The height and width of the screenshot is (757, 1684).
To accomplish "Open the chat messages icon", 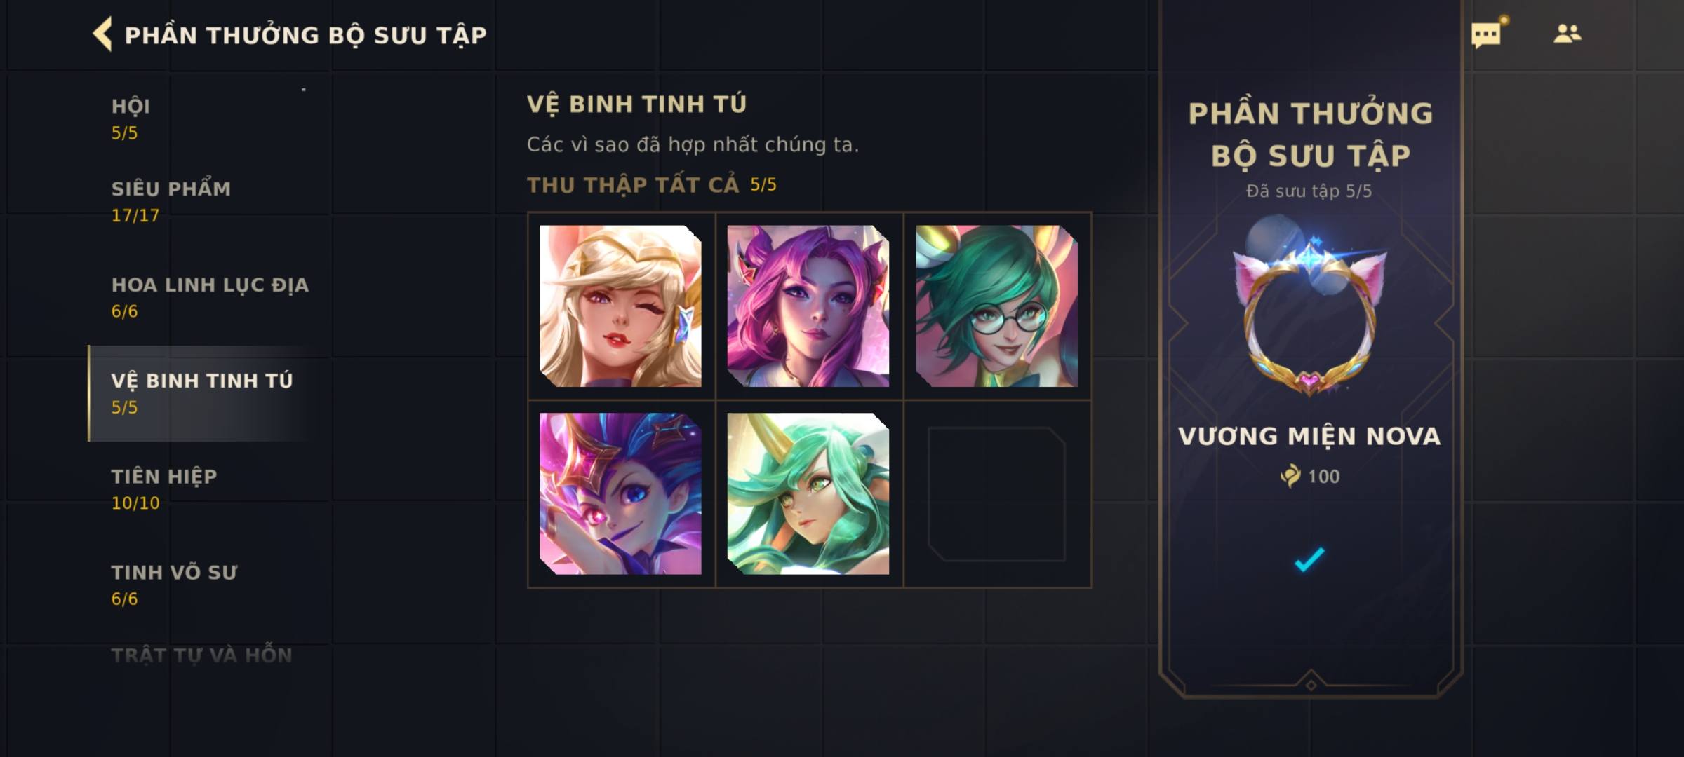I will (x=1486, y=34).
